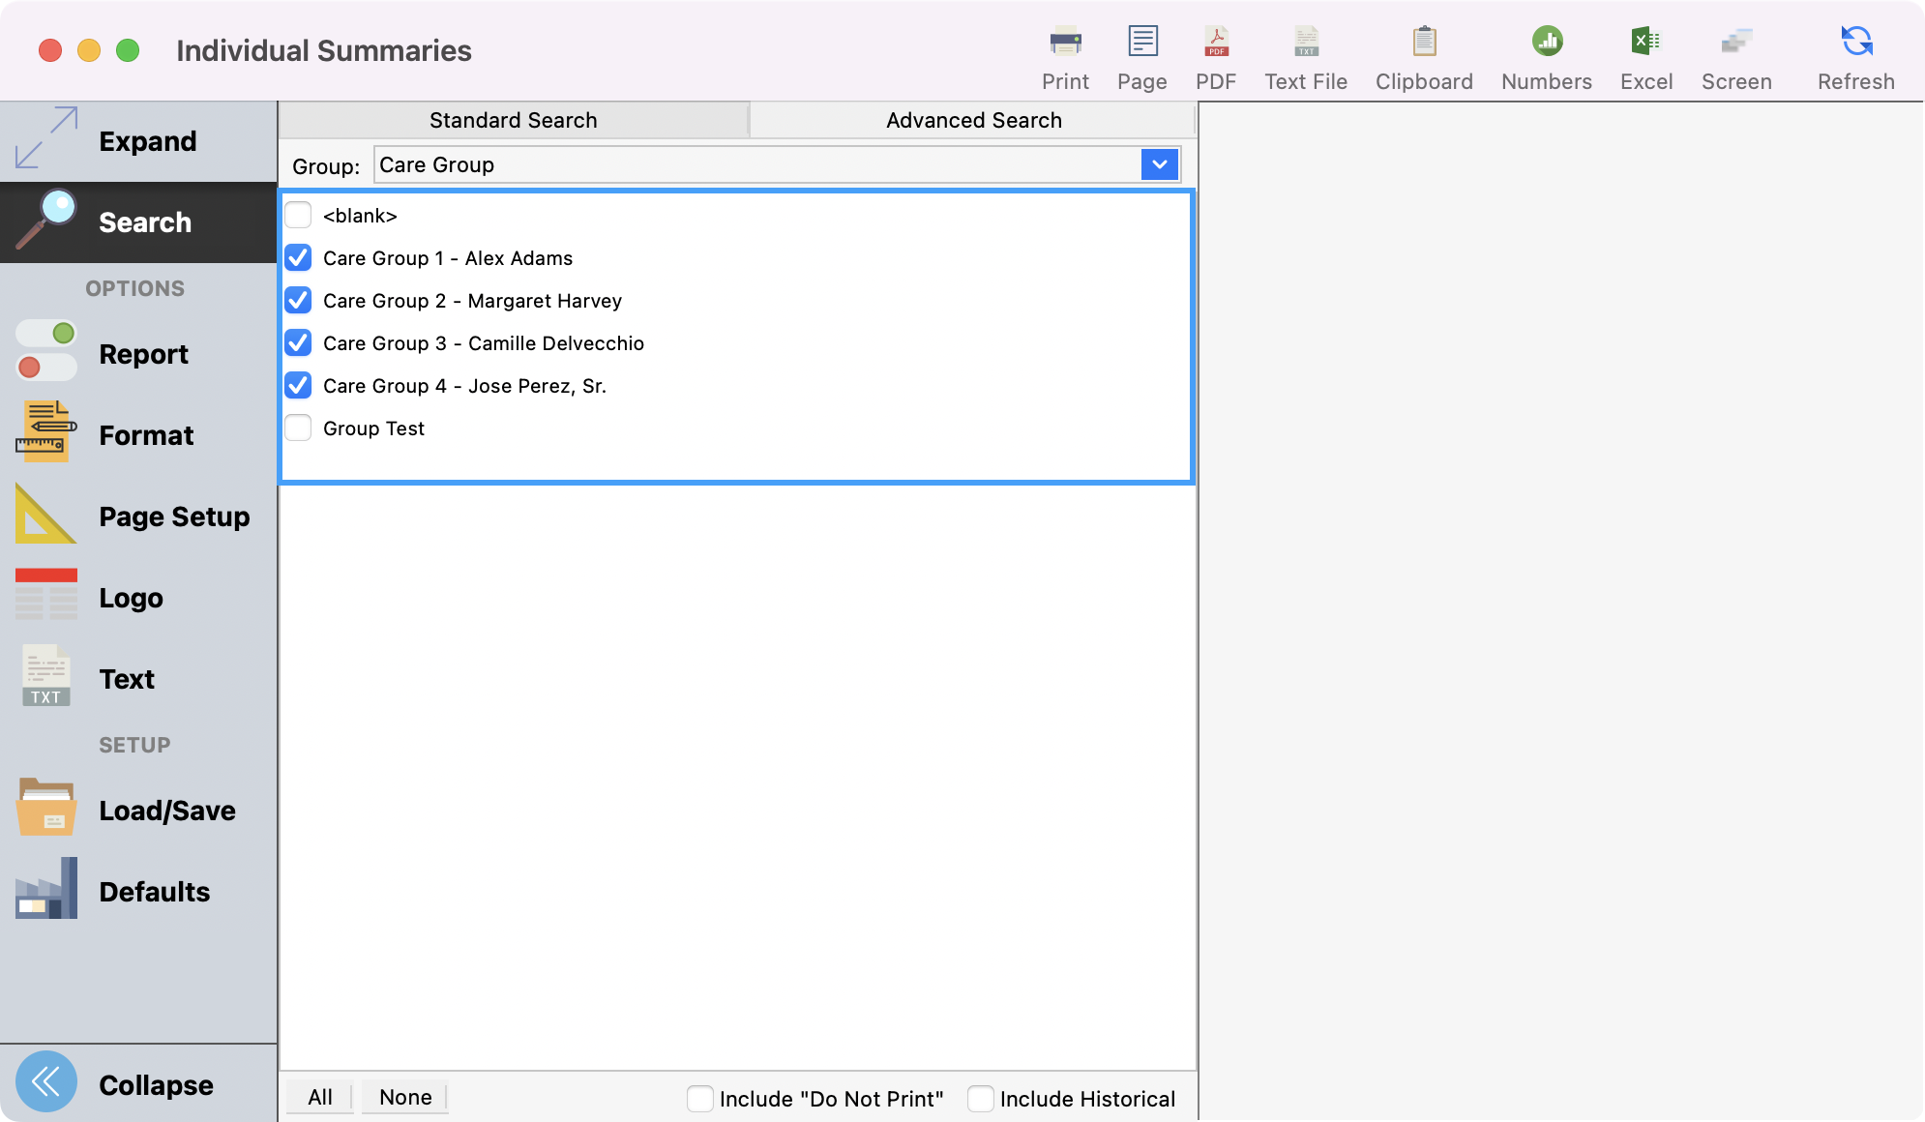Click the Text File export icon

point(1306,53)
